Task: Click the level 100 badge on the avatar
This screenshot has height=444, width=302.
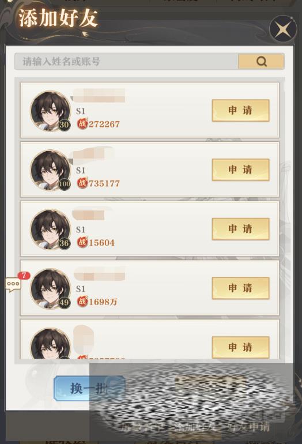Action: click(x=65, y=184)
